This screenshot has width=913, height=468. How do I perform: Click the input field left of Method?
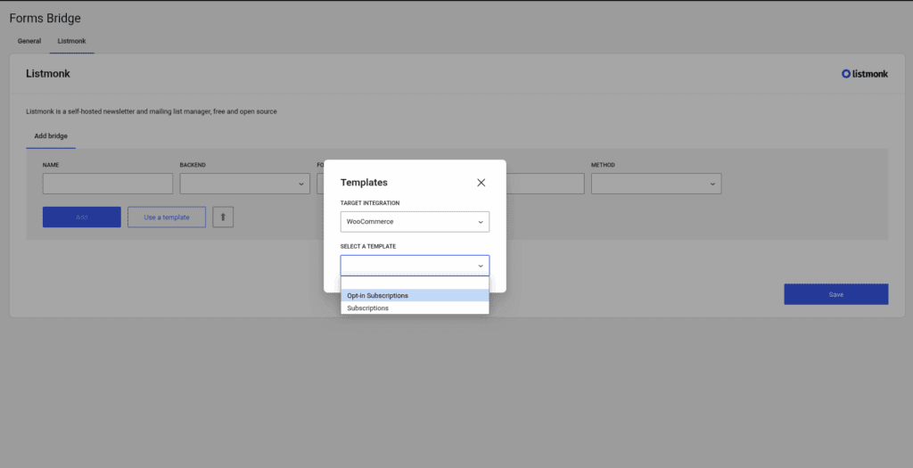coord(545,184)
